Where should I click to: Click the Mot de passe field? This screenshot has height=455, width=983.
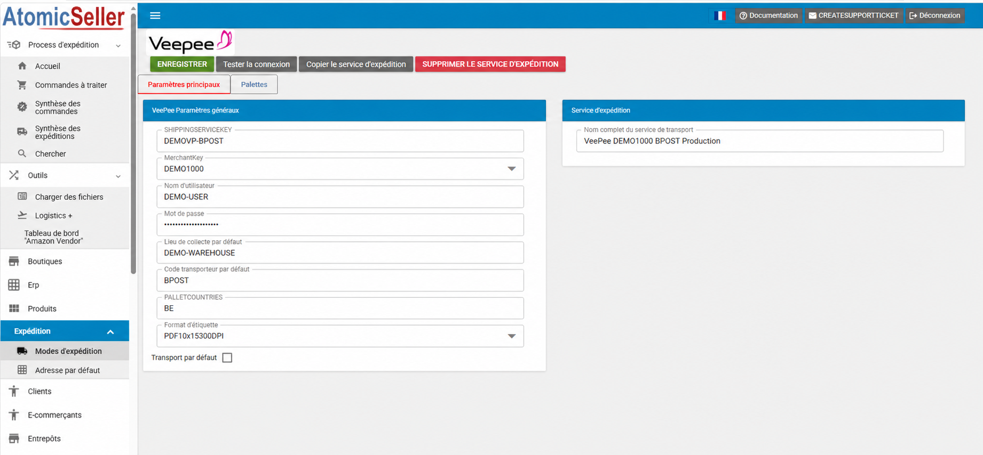tap(340, 225)
